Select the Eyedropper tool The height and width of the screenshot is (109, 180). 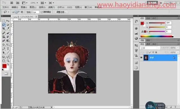coord(8,29)
